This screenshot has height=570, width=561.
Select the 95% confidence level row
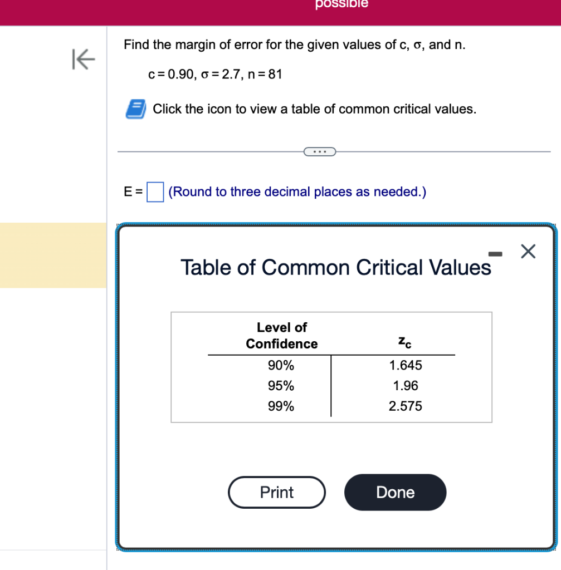pos(281,386)
